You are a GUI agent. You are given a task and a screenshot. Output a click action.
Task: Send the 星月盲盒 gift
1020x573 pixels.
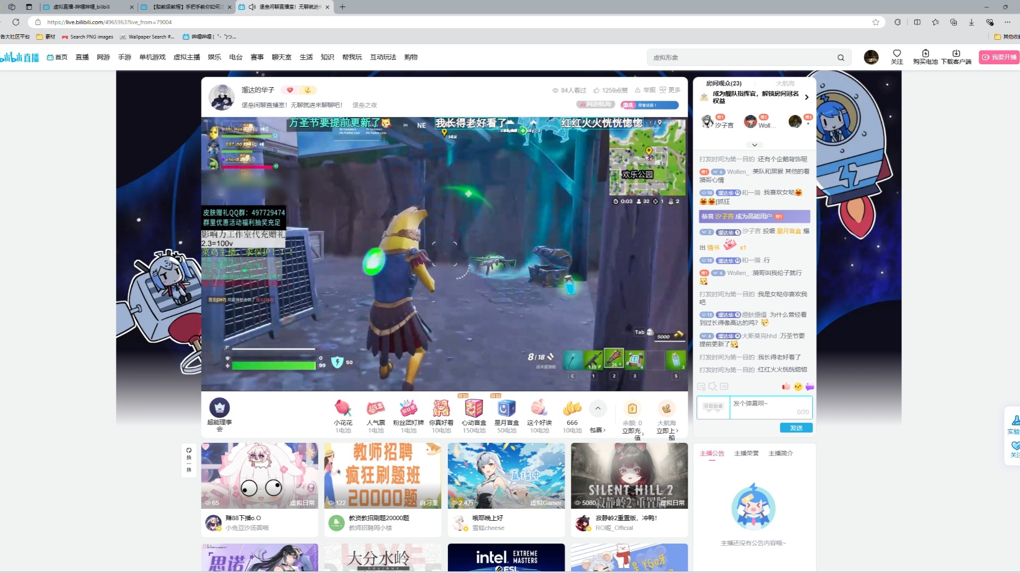coord(507,417)
